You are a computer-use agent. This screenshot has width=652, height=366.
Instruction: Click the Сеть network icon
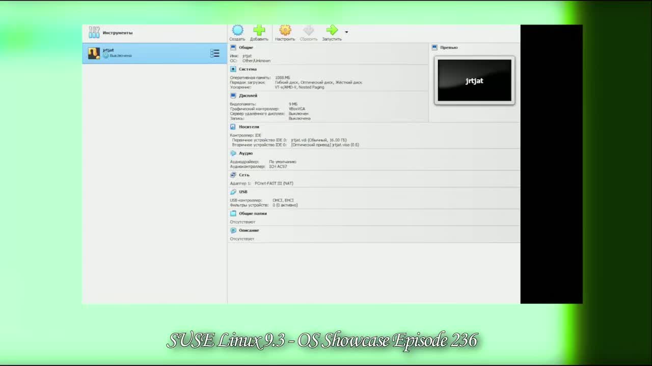pyautogui.click(x=233, y=175)
